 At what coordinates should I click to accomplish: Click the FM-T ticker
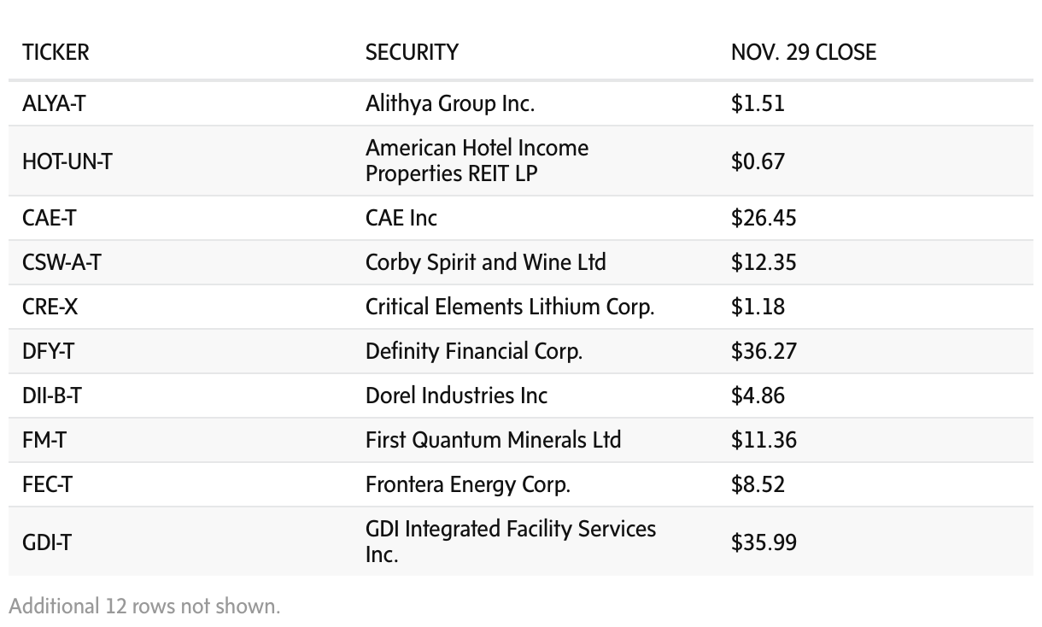click(x=44, y=440)
